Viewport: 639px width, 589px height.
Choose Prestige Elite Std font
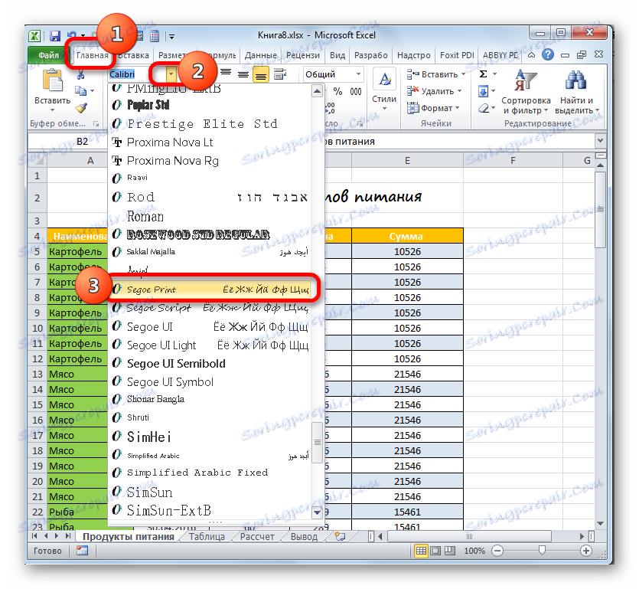click(210, 123)
